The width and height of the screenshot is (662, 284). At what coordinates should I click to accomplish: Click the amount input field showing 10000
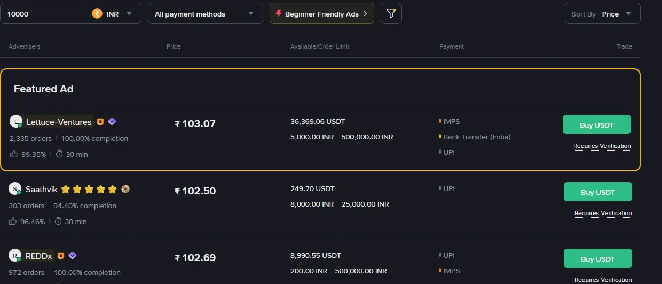pyautogui.click(x=43, y=14)
